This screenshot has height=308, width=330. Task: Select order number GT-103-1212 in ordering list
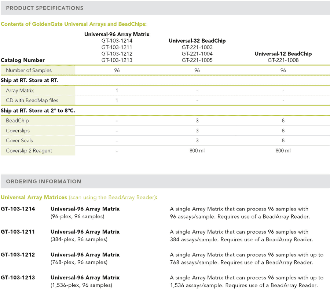pos(18,255)
